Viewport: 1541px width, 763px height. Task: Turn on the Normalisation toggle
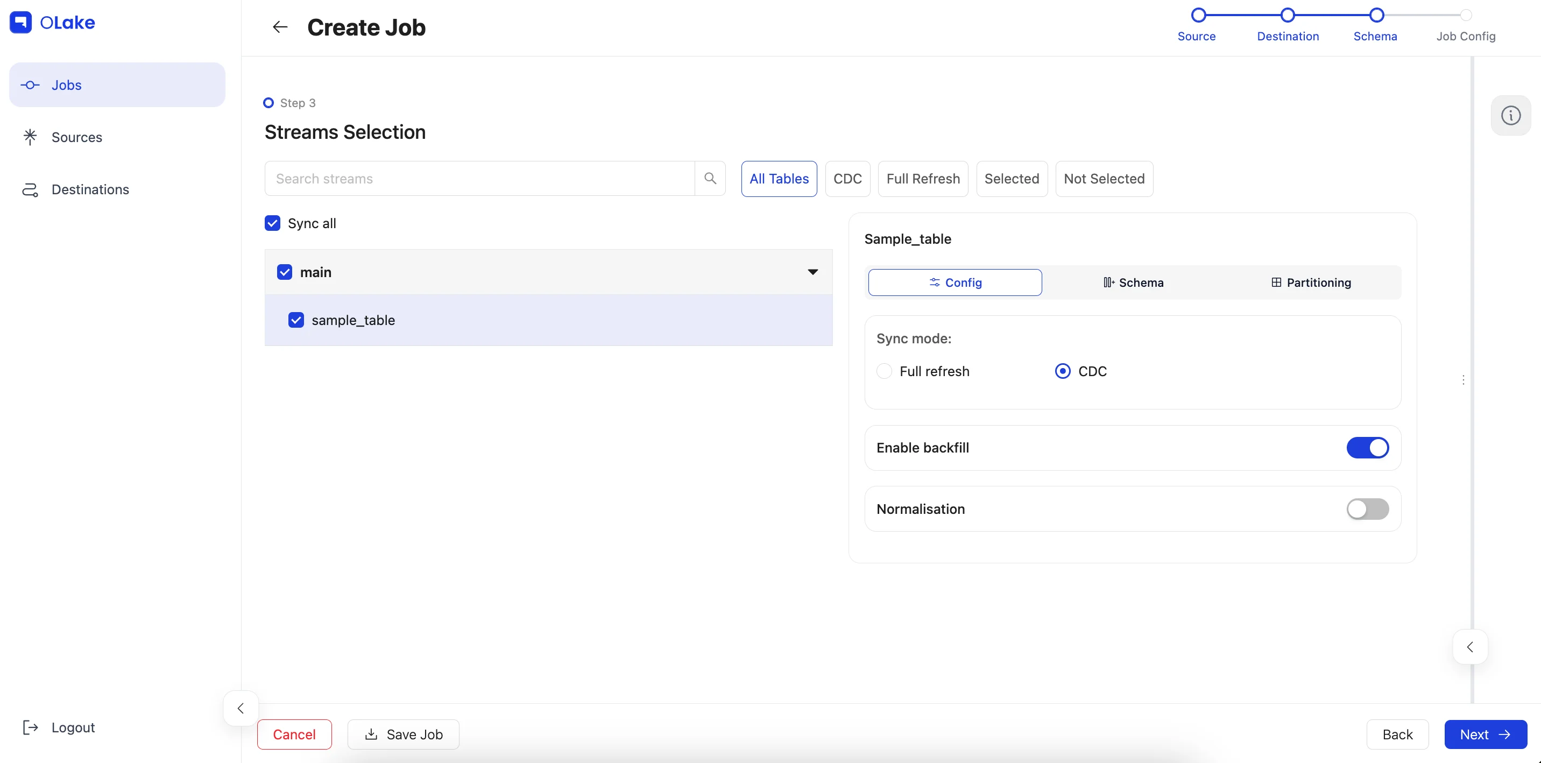(1368, 508)
